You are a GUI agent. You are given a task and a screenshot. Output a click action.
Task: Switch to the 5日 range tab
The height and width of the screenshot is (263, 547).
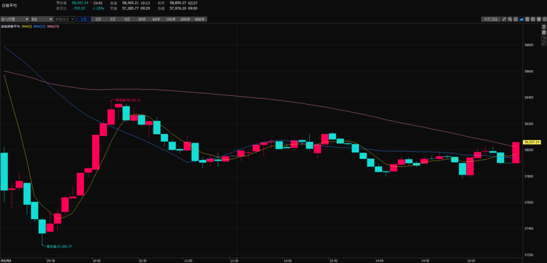(127, 19)
